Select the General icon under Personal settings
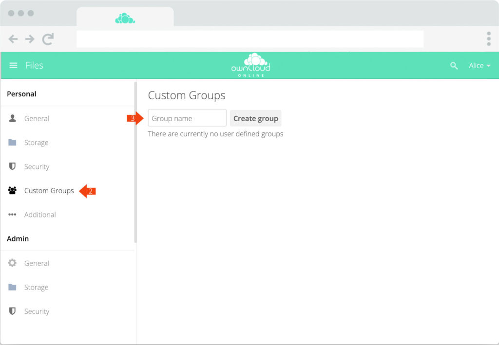499x345 pixels. click(12, 118)
